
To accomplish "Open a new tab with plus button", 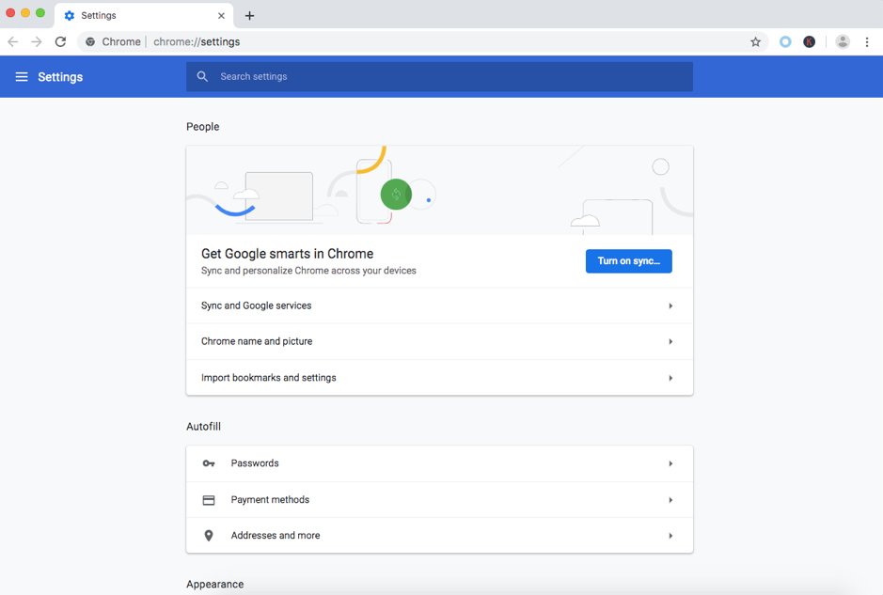I will tap(249, 16).
